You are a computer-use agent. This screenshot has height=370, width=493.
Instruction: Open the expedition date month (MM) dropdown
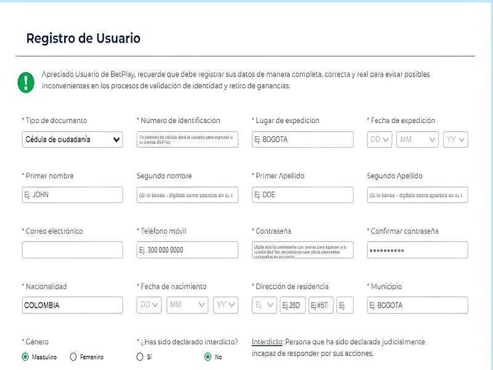tap(417, 139)
